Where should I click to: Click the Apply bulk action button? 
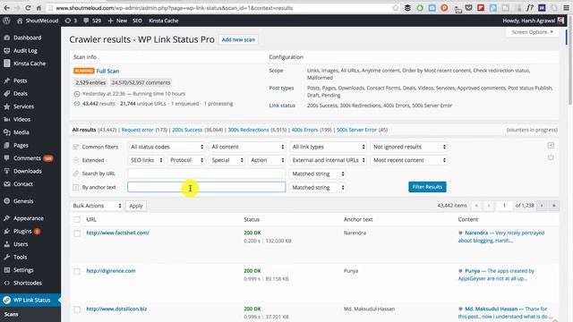pos(136,206)
